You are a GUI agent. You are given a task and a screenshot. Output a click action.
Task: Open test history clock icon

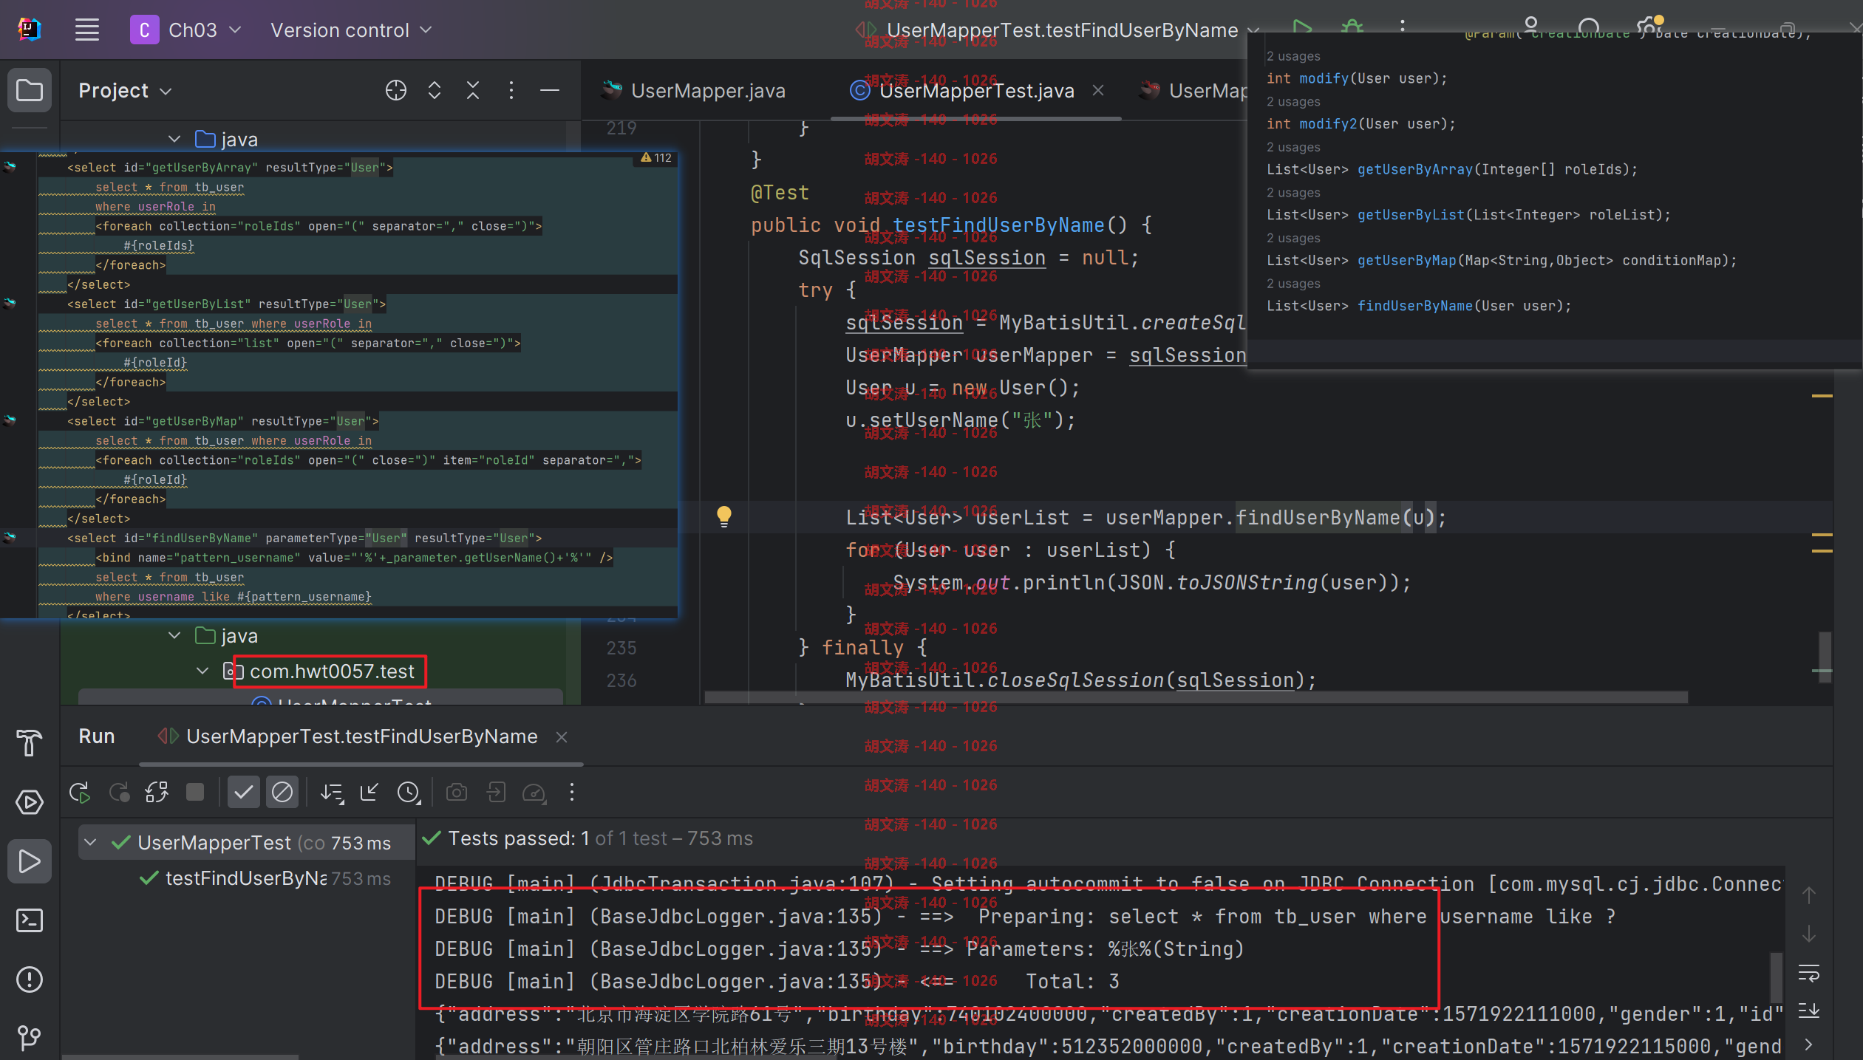[x=409, y=793]
